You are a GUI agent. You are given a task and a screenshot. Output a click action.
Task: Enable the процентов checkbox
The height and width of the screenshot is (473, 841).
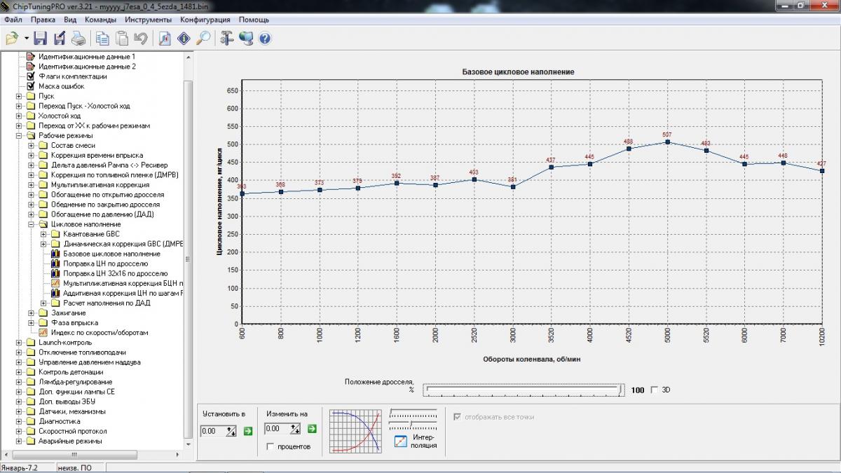click(271, 446)
